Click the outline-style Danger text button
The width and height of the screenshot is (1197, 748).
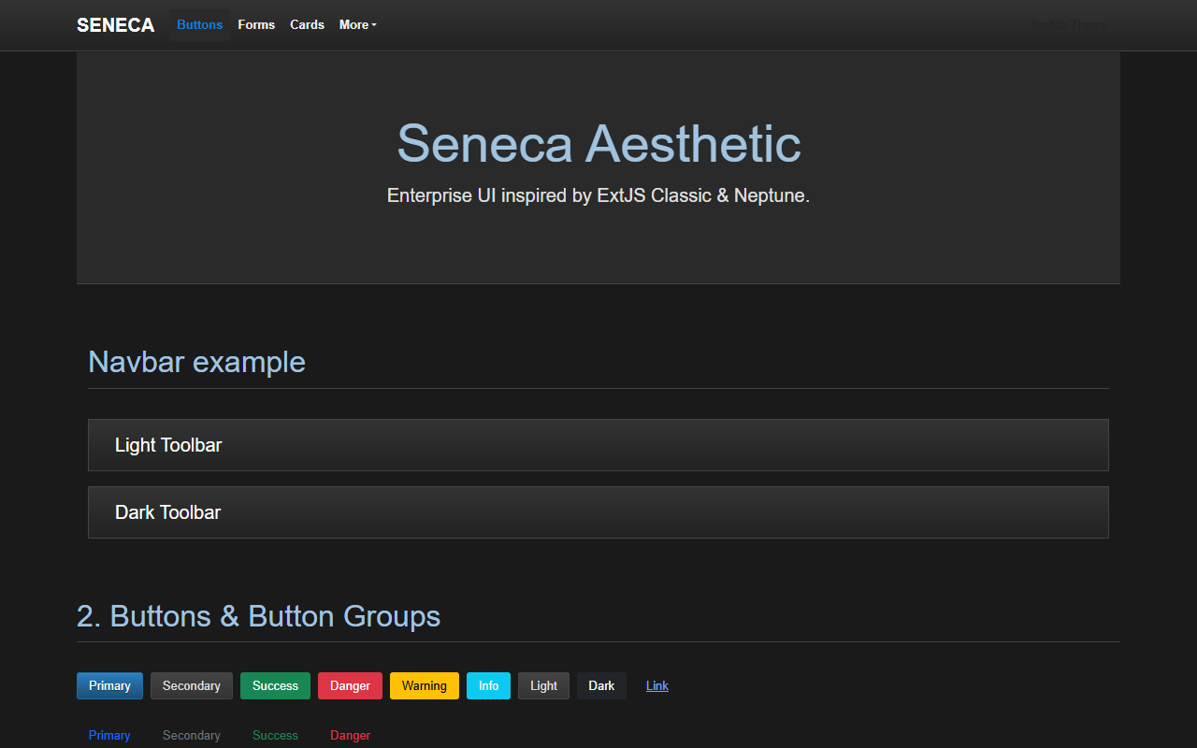point(350,736)
